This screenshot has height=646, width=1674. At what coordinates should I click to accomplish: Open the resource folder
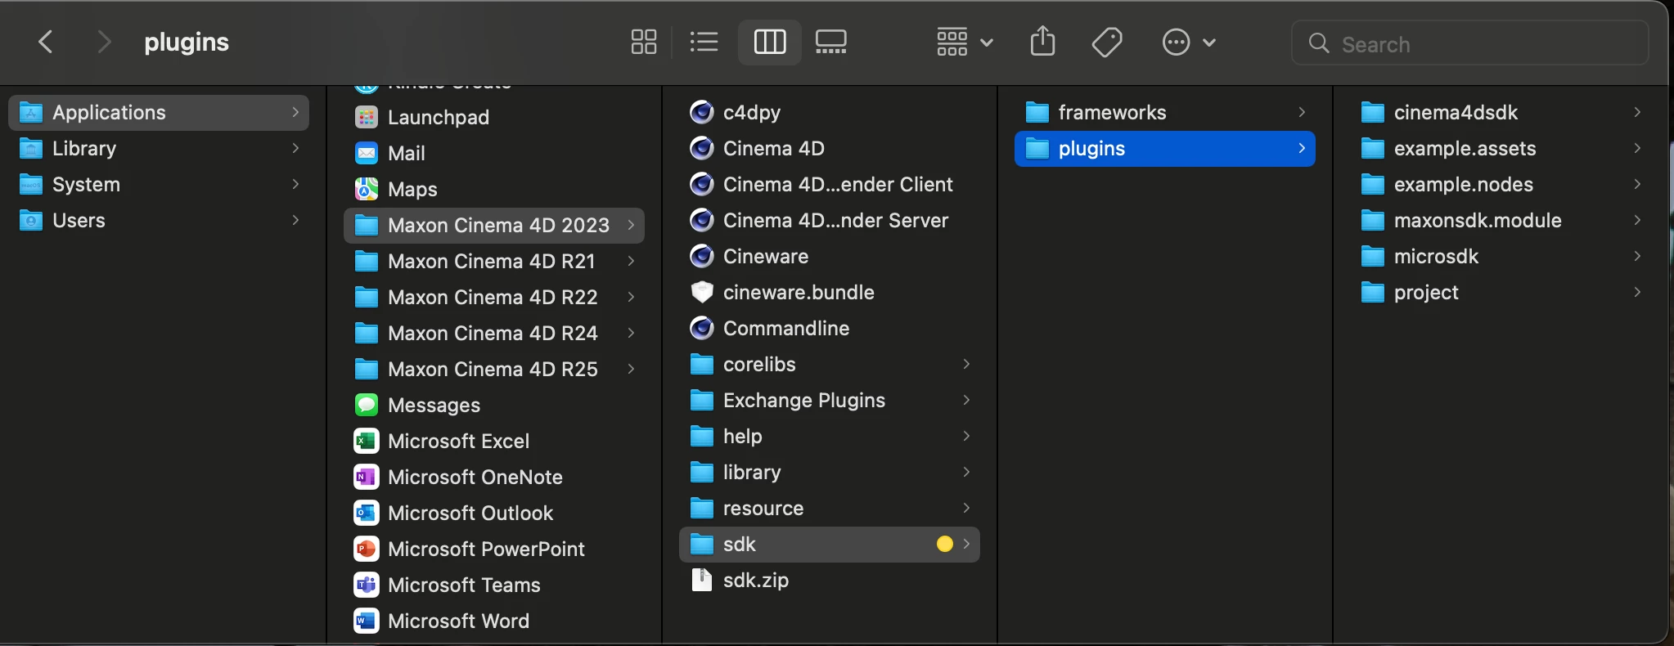click(830, 508)
